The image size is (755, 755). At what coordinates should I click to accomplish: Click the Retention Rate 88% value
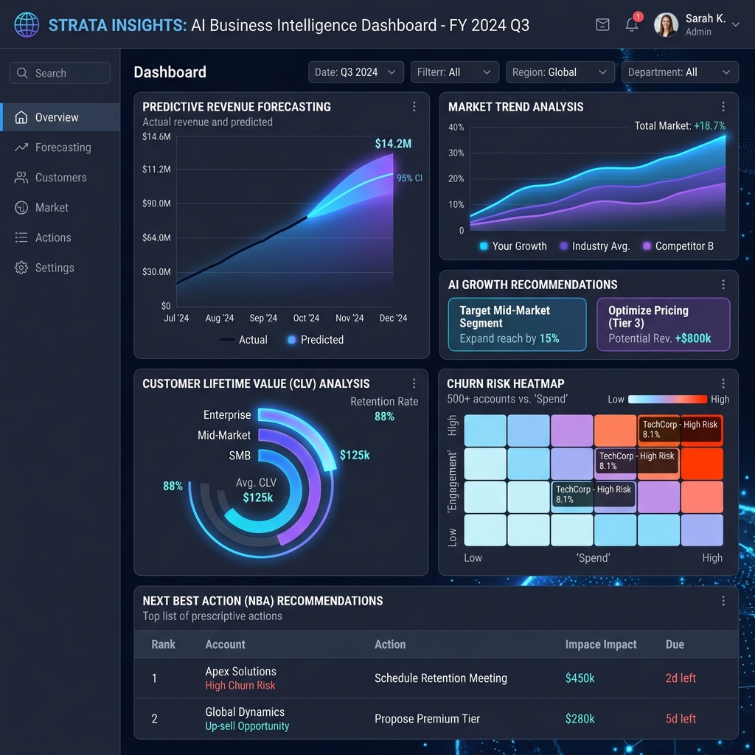(384, 416)
